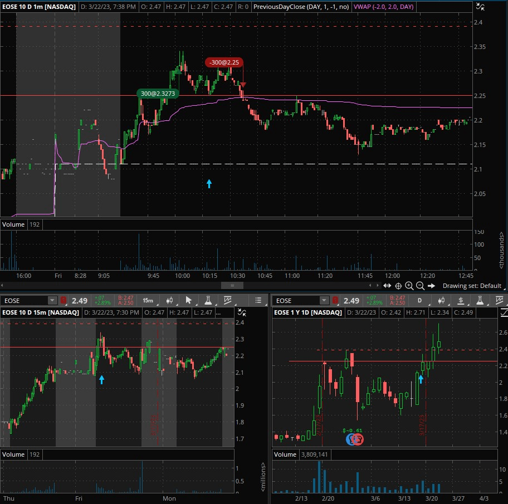Click the small left arrow beside the pan icon

click(370, 285)
